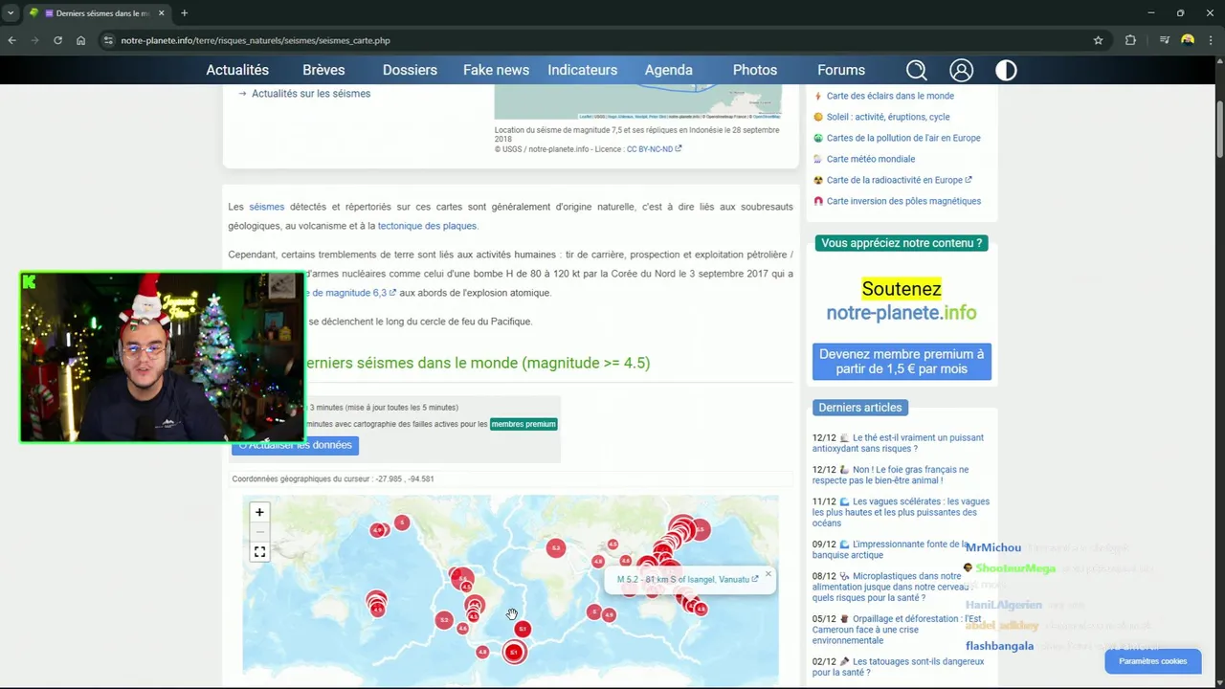Open the media control icon in toolbar
This screenshot has height=689, width=1225.
click(x=1164, y=40)
